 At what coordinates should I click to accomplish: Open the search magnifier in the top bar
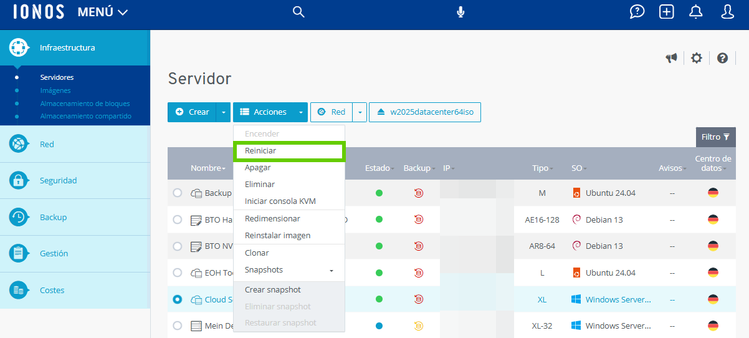click(298, 12)
